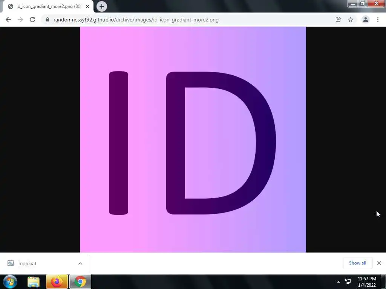
Task: Launch Firefox from the taskbar
Action: pos(57,281)
